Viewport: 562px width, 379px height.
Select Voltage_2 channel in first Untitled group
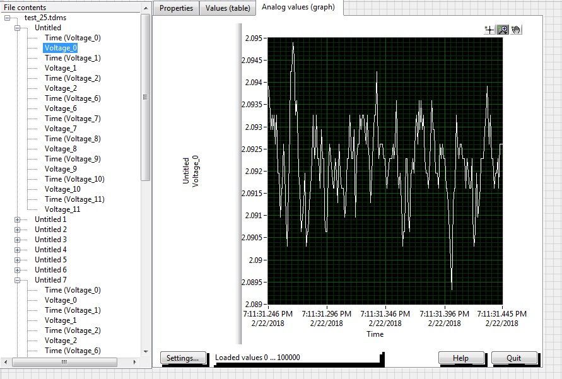tap(61, 88)
